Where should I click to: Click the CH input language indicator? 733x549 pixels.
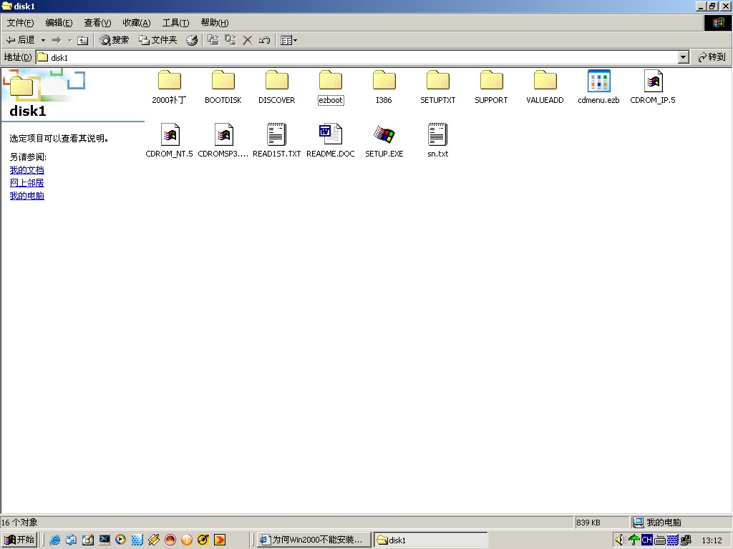647,540
